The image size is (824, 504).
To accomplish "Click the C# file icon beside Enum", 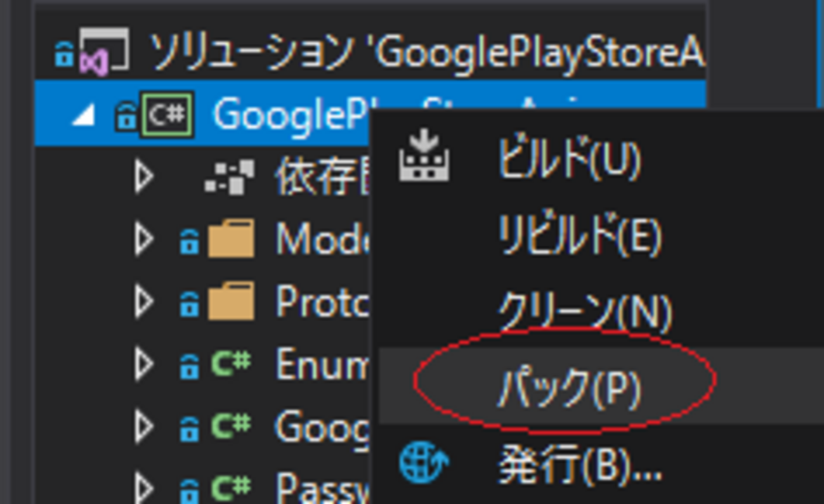I will click(x=232, y=362).
